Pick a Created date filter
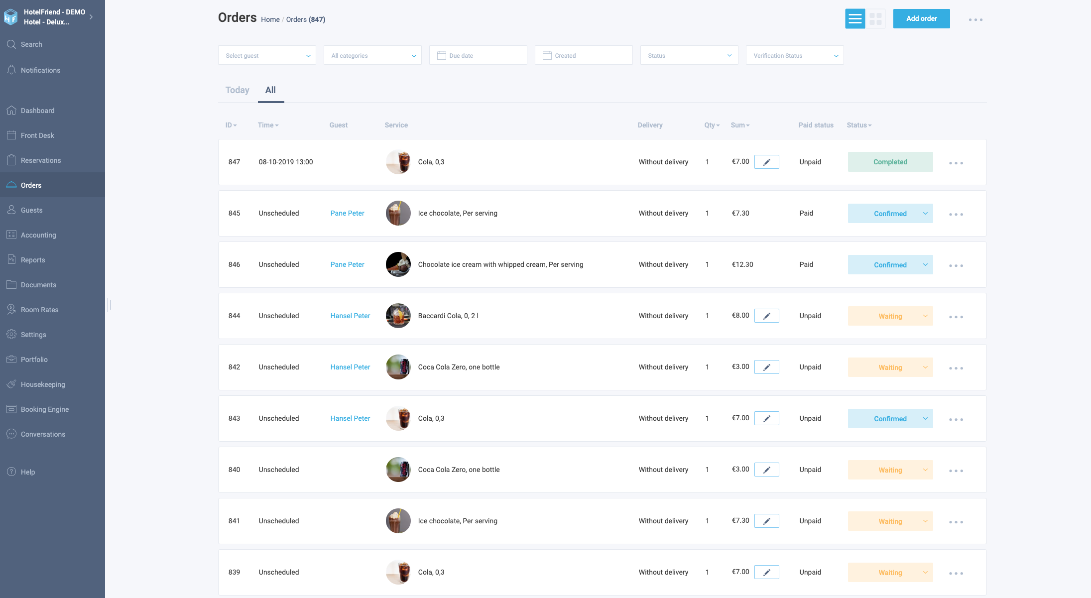Screen dimensions: 1091x598 click(584, 55)
